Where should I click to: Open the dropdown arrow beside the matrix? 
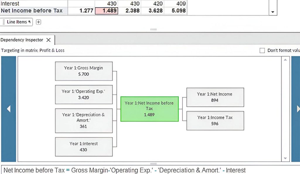point(273,12)
